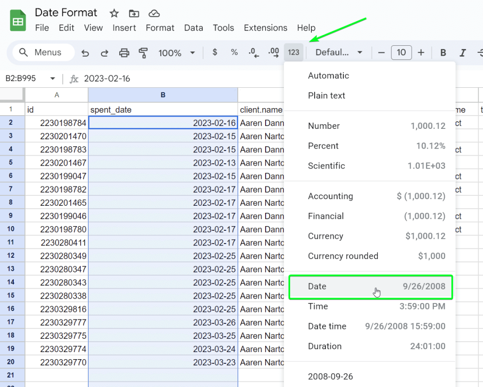Open the 100% zoom dropdown

pyautogui.click(x=177, y=53)
